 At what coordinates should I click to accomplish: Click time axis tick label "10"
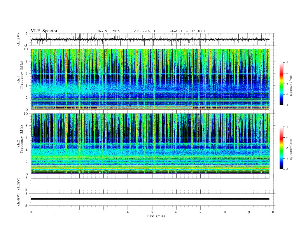click(273, 212)
